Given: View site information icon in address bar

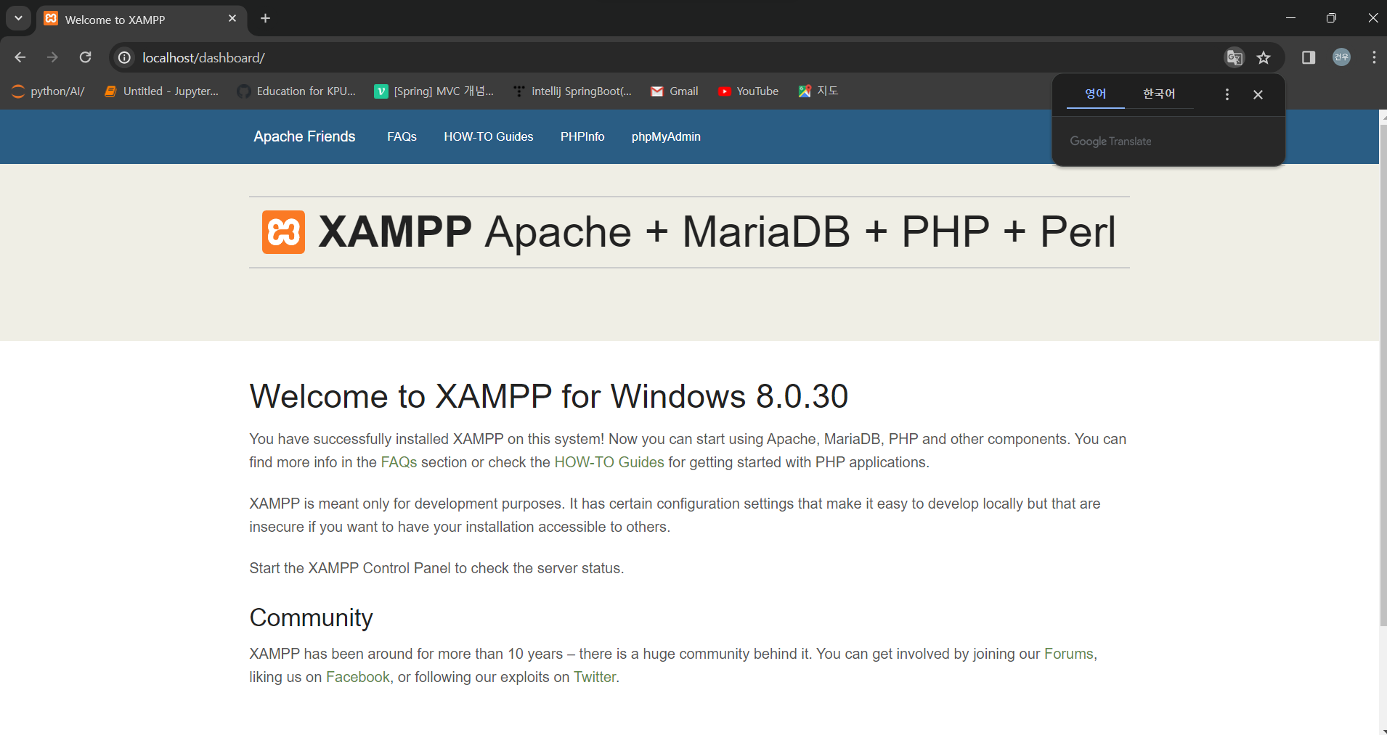Looking at the screenshot, I should point(125,57).
